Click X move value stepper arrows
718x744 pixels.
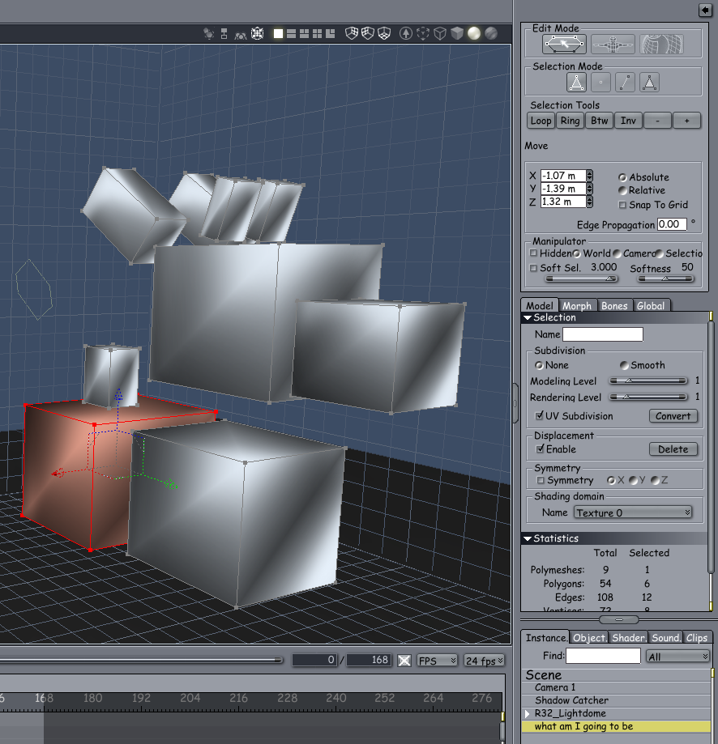(x=589, y=176)
